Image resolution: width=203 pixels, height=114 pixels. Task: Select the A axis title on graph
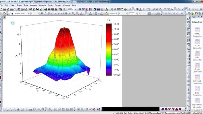pyautogui.click(x=38, y=91)
